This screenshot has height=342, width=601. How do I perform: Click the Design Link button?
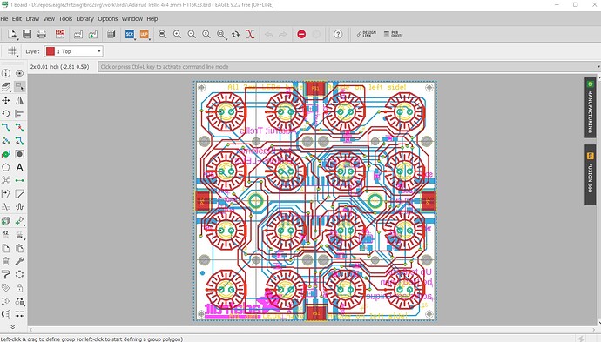367,34
